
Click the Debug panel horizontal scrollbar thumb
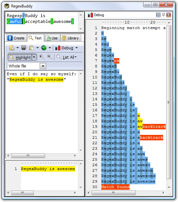tap(114, 193)
